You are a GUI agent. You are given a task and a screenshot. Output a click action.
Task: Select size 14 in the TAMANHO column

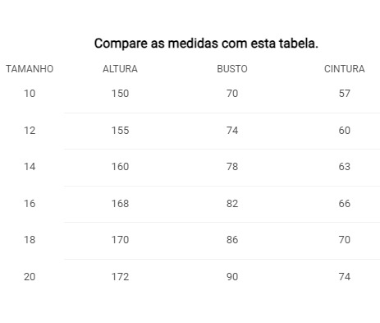(x=30, y=167)
